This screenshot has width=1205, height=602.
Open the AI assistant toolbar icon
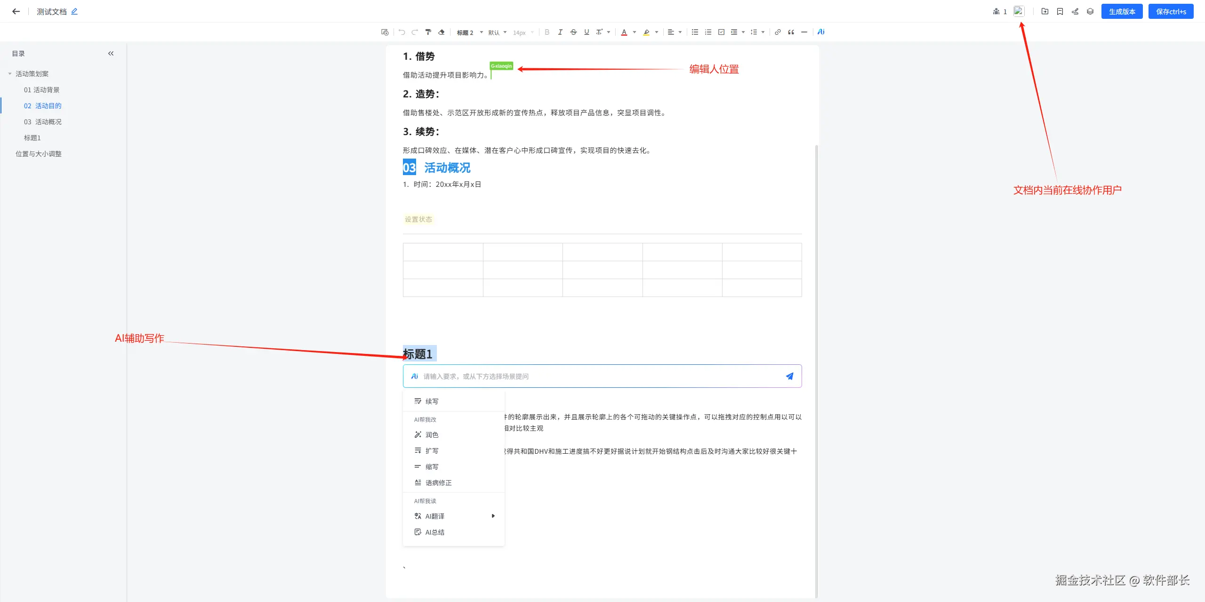pyautogui.click(x=821, y=32)
